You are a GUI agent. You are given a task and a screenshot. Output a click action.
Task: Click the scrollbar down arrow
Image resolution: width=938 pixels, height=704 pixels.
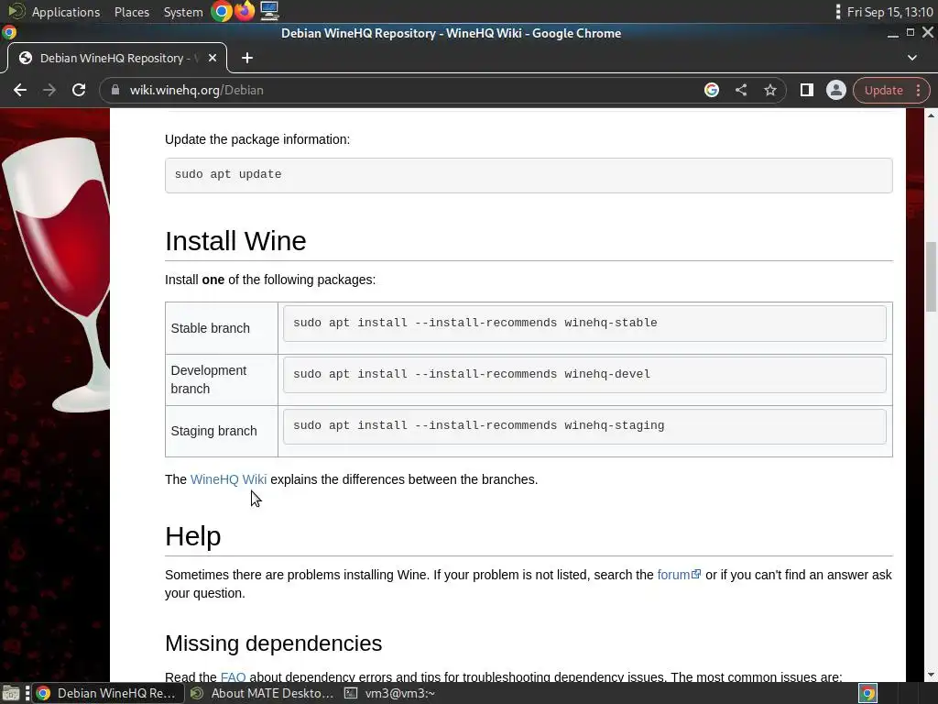click(x=931, y=675)
